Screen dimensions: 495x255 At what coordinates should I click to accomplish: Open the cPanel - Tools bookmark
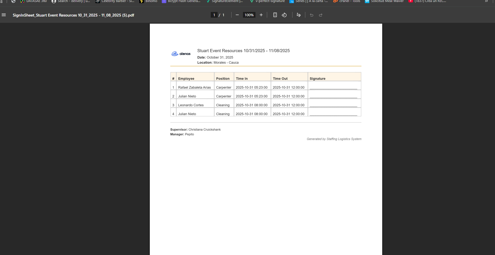click(347, 1)
